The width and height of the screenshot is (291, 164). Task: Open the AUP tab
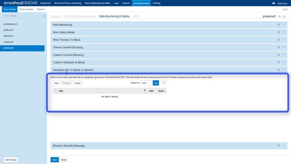136,16
